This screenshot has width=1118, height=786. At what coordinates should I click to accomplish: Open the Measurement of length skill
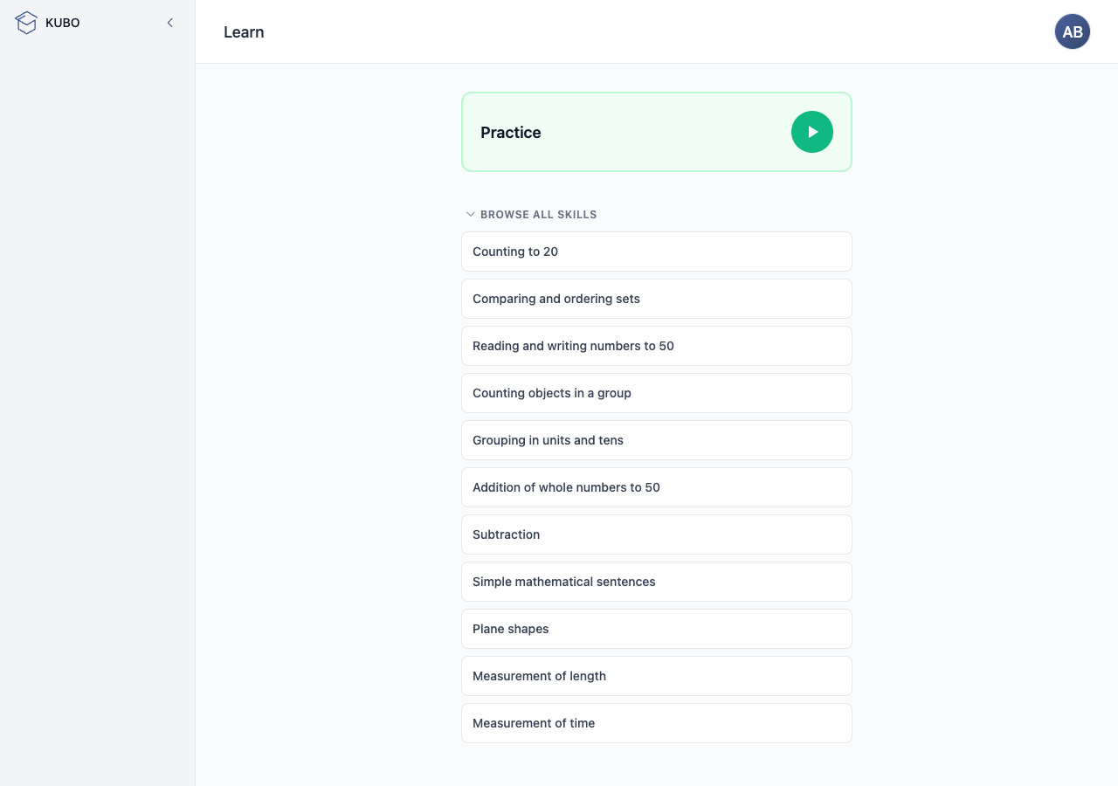(657, 676)
